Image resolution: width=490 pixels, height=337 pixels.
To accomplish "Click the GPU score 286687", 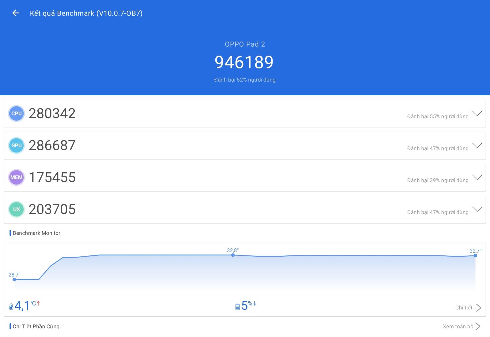I will click(52, 145).
